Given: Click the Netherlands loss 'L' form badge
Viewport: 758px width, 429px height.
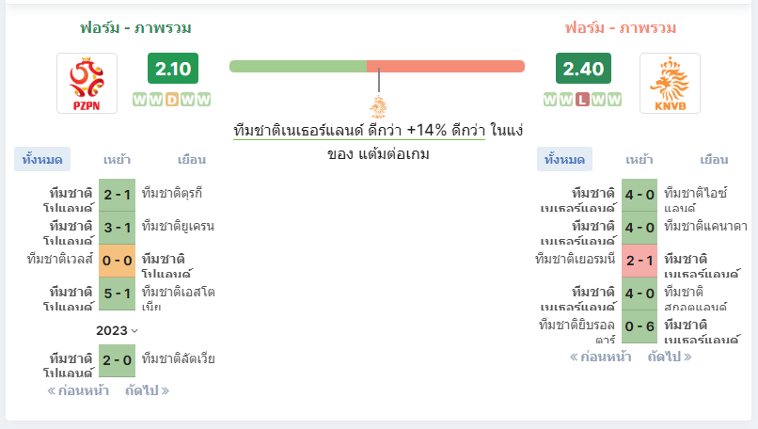Looking at the screenshot, I should pyautogui.click(x=582, y=100).
